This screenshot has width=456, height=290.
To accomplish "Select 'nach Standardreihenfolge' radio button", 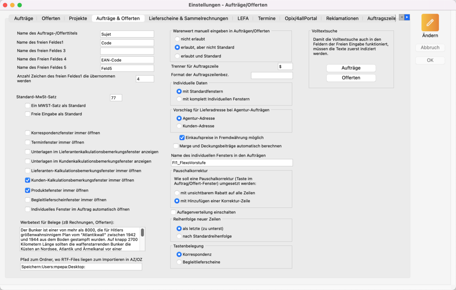I will [x=179, y=236].
